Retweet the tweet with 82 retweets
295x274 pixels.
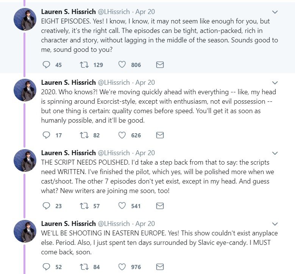click(84, 135)
